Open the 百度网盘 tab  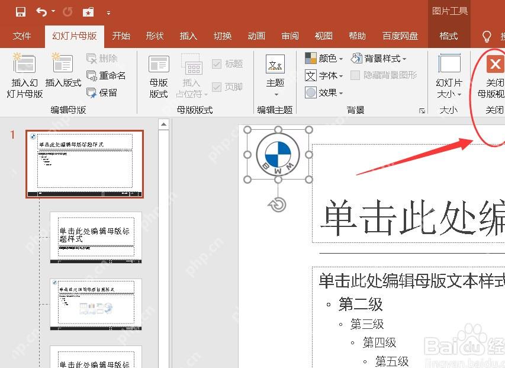[400, 36]
